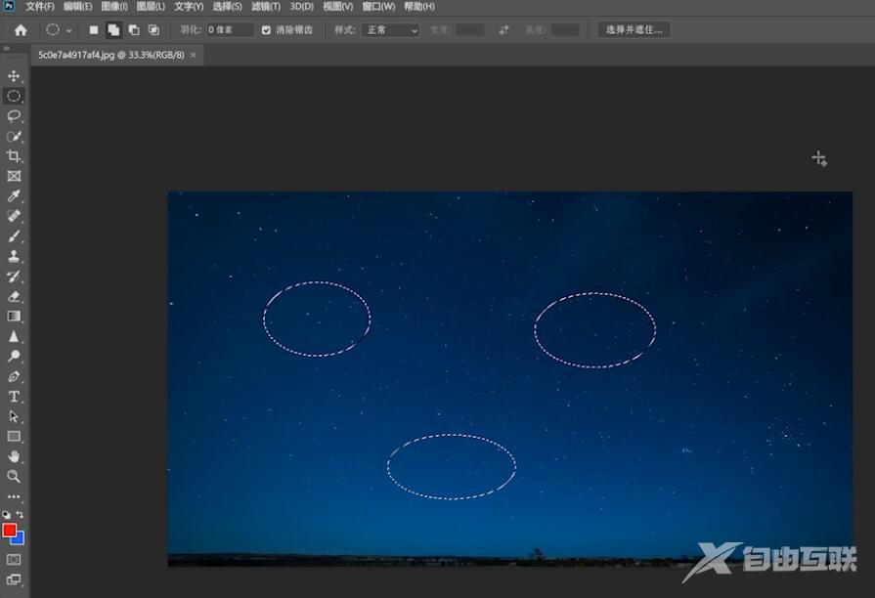This screenshot has width=875, height=598.
Task: Select the Brush tool
Action: tap(14, 235)
